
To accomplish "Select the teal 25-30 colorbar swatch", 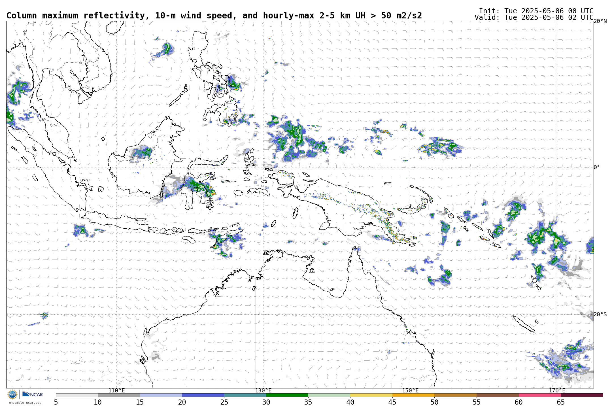I will tap(245, 395).
